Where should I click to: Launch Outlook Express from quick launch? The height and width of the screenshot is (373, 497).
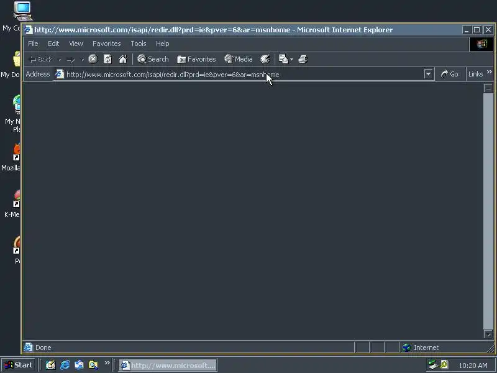79,365
